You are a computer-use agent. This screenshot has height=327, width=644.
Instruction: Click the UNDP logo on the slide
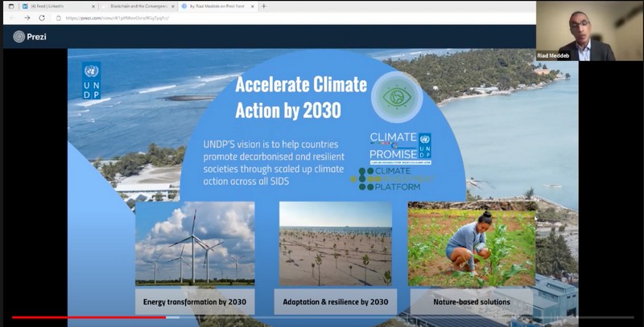click(91, 80)
